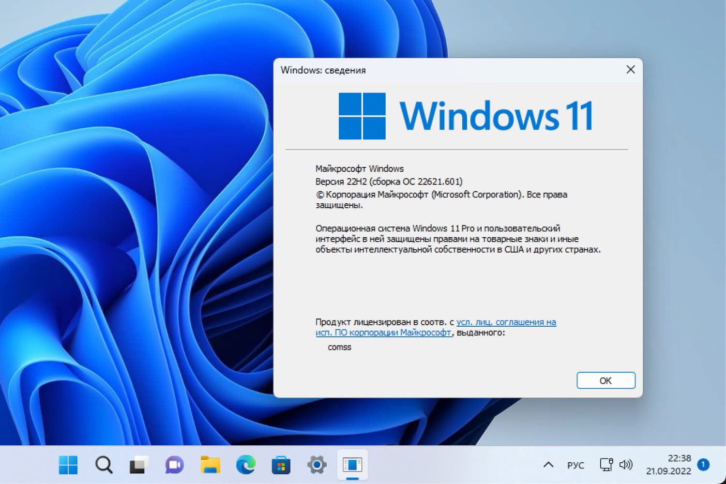Screen dimensions: 726x484
Task: Confirm with the OK button
Action: click(605, 380)
